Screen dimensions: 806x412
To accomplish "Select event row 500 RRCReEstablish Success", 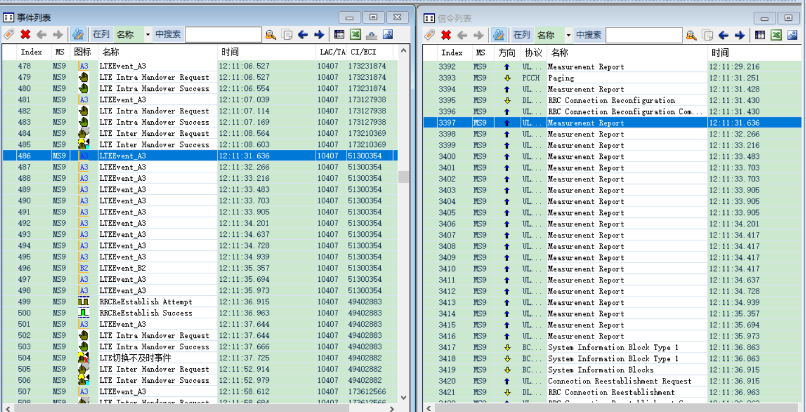I will pos(200,313).
